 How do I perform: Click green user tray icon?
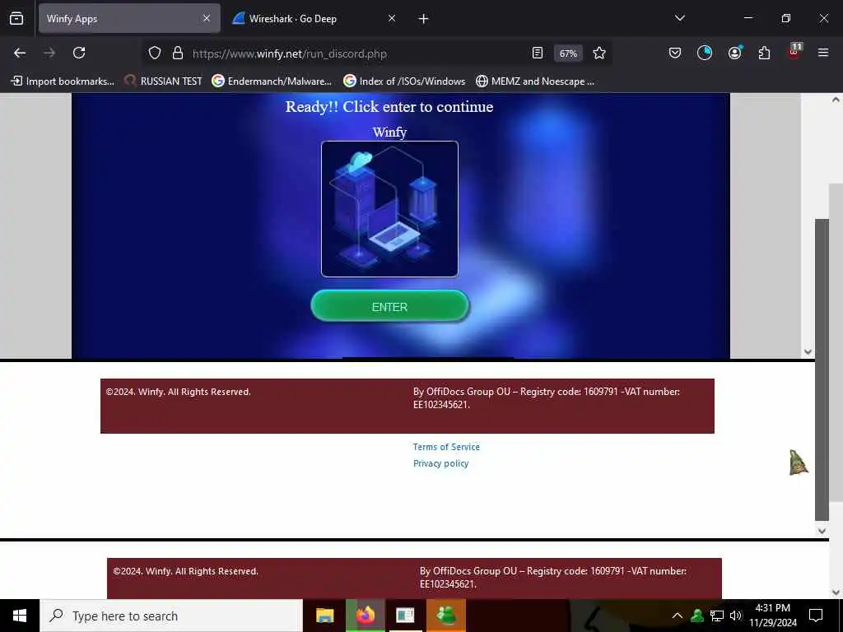click(697, 616)
